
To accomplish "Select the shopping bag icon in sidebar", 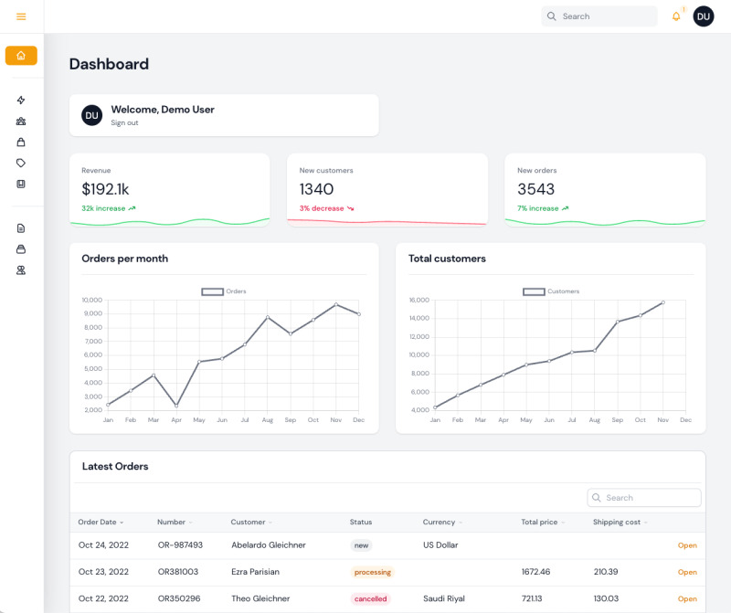I will point(21,143).
